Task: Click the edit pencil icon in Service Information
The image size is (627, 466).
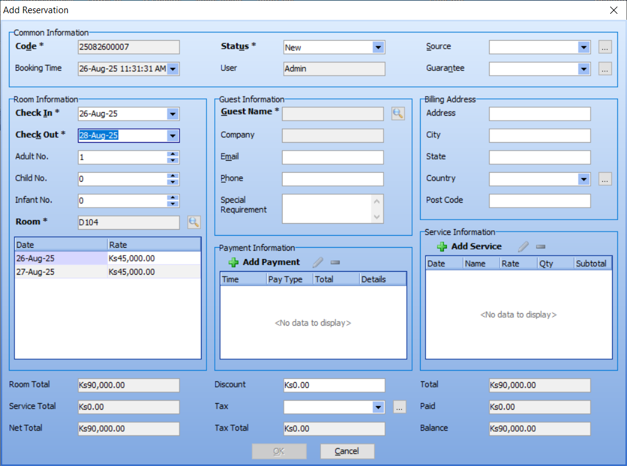Action: pyautogui.click(x=523, y=246)
